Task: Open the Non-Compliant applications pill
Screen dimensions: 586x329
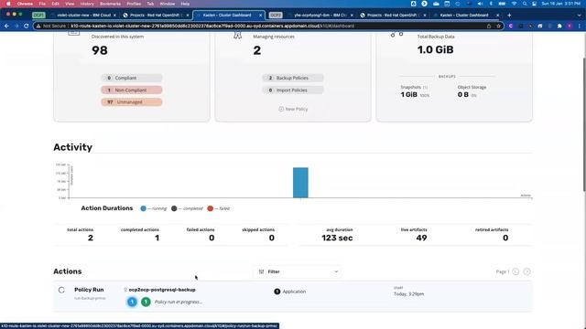Action: (x=132, y=90)
